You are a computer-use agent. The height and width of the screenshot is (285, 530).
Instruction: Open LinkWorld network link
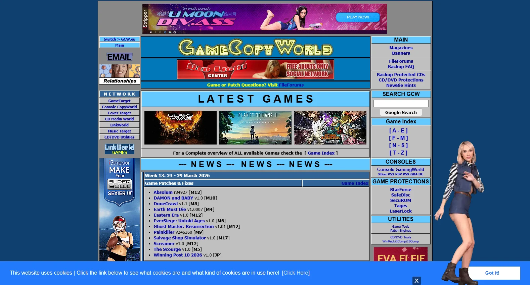120,125
